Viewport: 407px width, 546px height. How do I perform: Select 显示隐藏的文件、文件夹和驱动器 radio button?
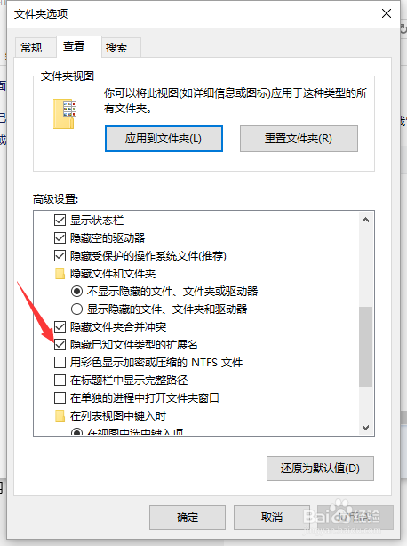[x=76, y=309]
